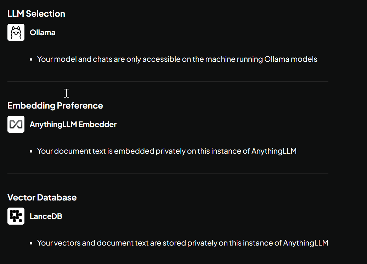367x264 pixels.
Task: Select the AnythingLLM Embedder provider name
Action: (73, 125)
